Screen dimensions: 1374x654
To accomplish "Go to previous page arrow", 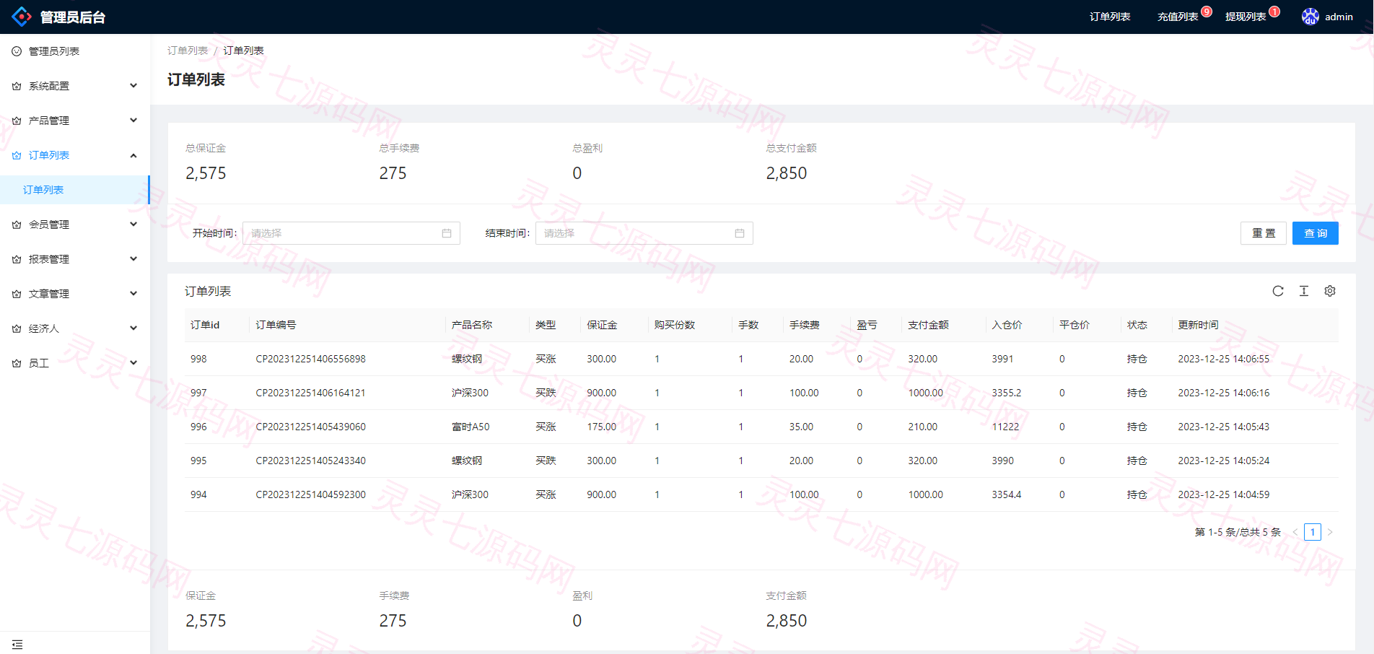I will [x=1295, y=532].
